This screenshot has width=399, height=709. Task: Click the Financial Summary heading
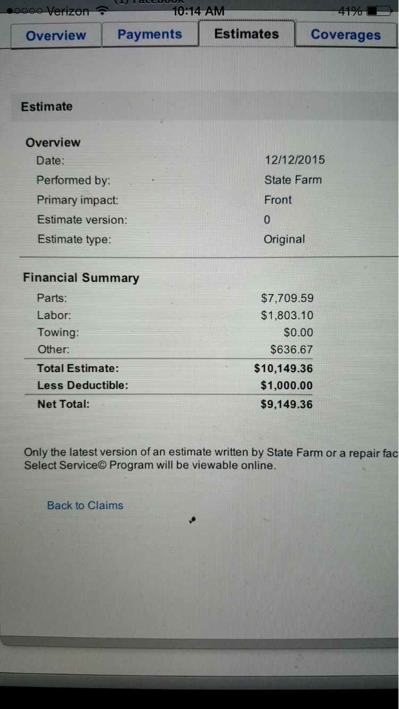(x=81, y=278)
